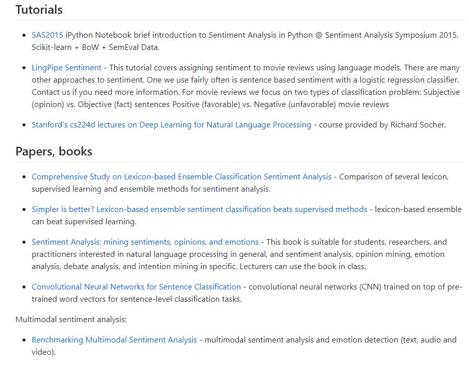
Task: Open Benchmarking Multimodal Sentiment Analysis link
Action: (114, 340)
